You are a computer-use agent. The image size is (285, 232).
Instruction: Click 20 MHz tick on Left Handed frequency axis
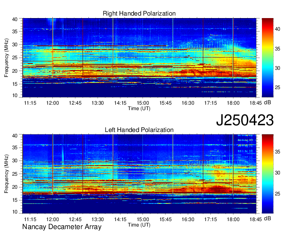15,187
